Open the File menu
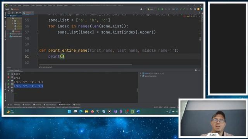Image resolution: width=248 pixels, height=139 pixels. coord(11,5)
